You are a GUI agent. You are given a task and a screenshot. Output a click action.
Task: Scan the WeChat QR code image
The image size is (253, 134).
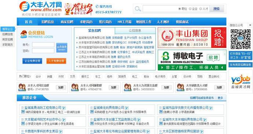pyautogui.click(x=241, y=39)
